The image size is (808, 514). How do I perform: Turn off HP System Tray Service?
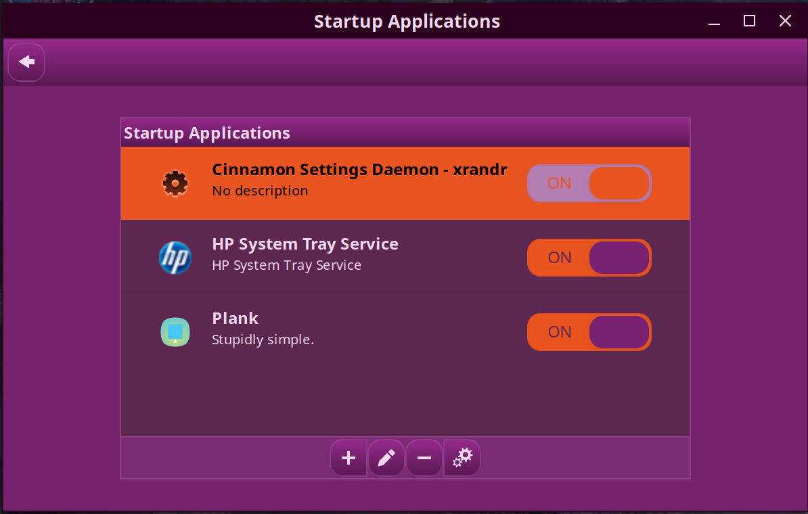(589, 258)
